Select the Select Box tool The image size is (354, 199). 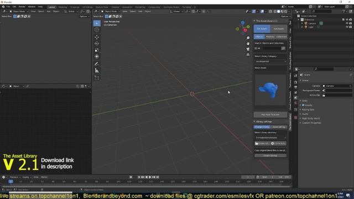tap(97, 23)
